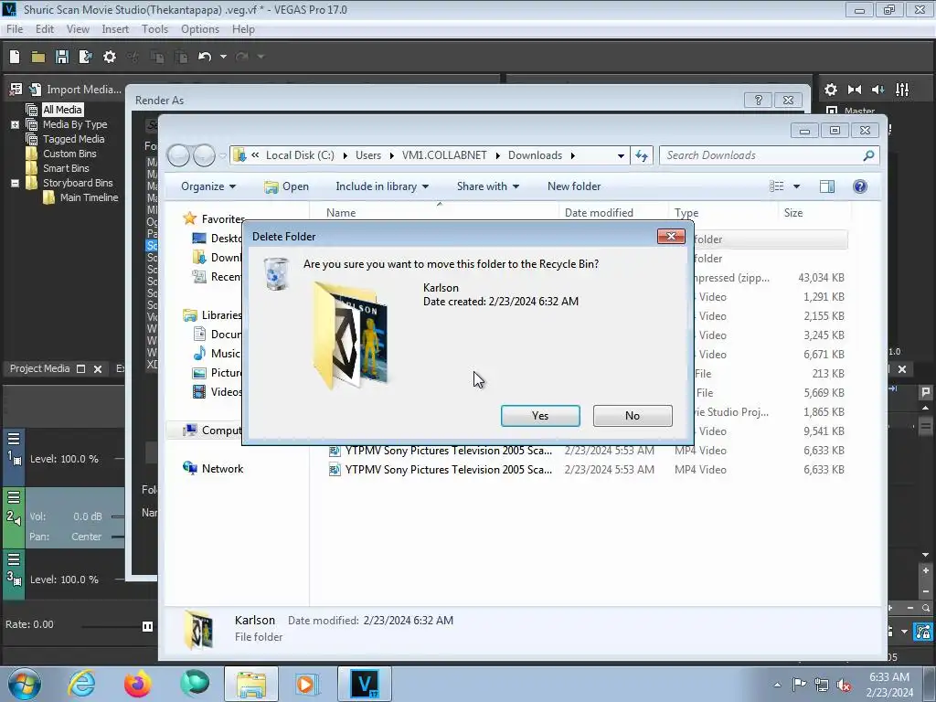Click the volume icon in system tray
This screenshot has width=936, height=702.
click(x=844, y=685)
